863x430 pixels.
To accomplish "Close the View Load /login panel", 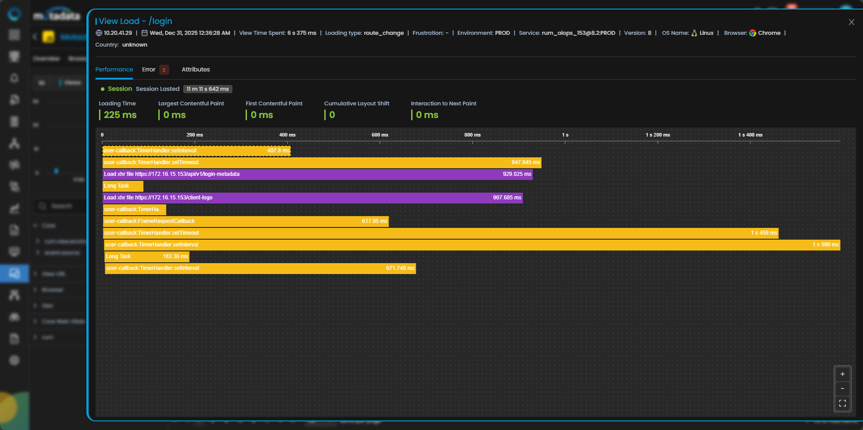I will coord(851,22).
